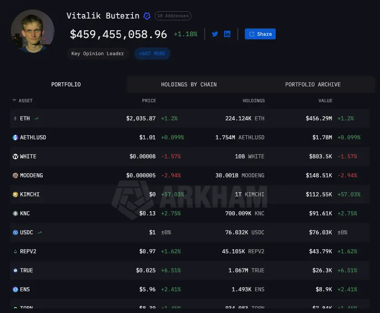The height and width of the screenshot is (313, 380).
Task: Click the trend arrow beside USDC
Action: (x=39, y=232)
